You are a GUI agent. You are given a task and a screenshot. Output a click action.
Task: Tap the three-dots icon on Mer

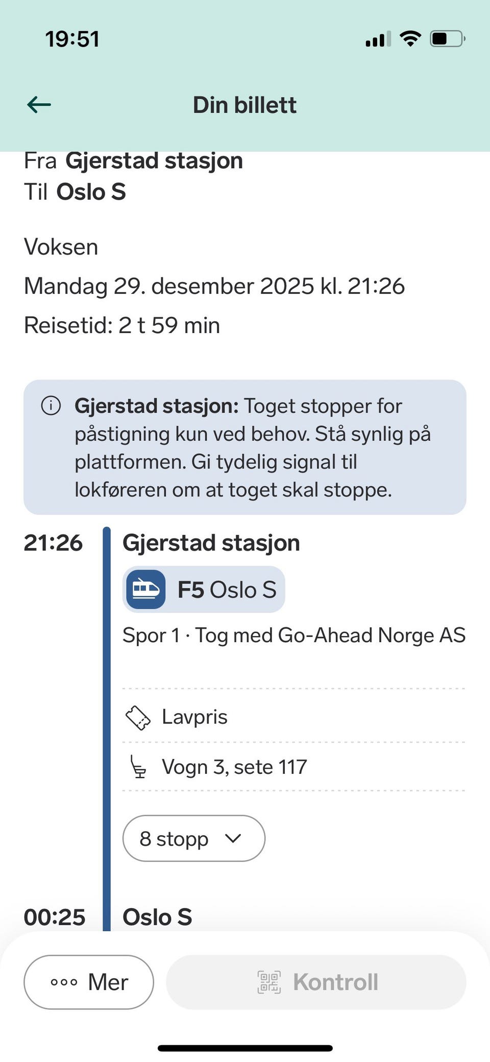[x=64, y=982]
